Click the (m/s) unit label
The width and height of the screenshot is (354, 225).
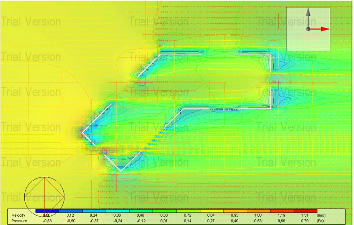tap(321, 216)
